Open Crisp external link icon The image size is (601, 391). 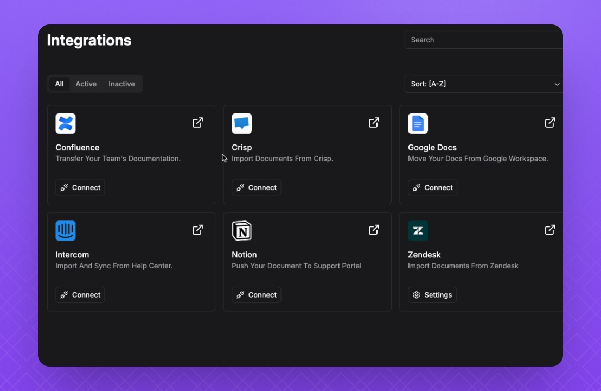(x=374, y=123)
